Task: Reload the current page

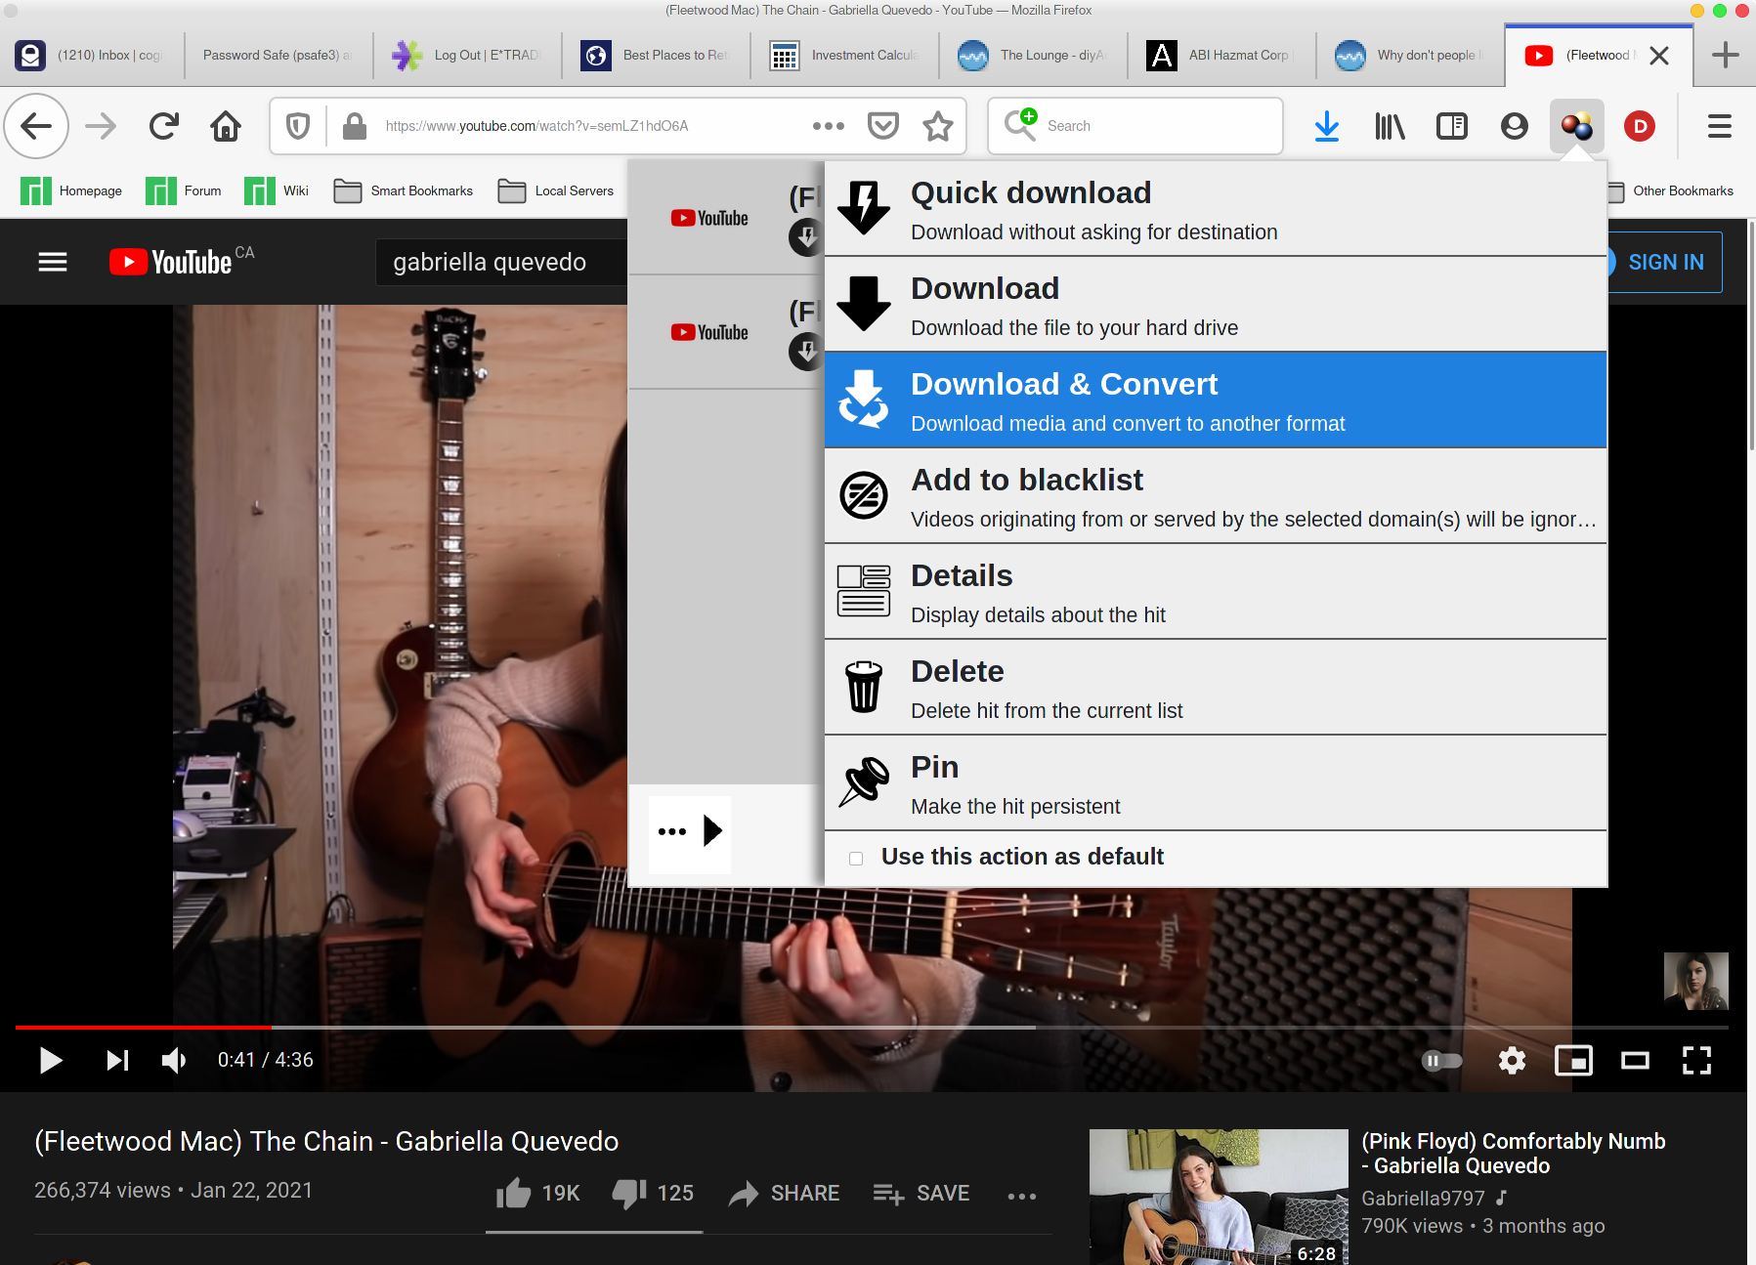Action: pyautogui.click(x=163, y=126)
